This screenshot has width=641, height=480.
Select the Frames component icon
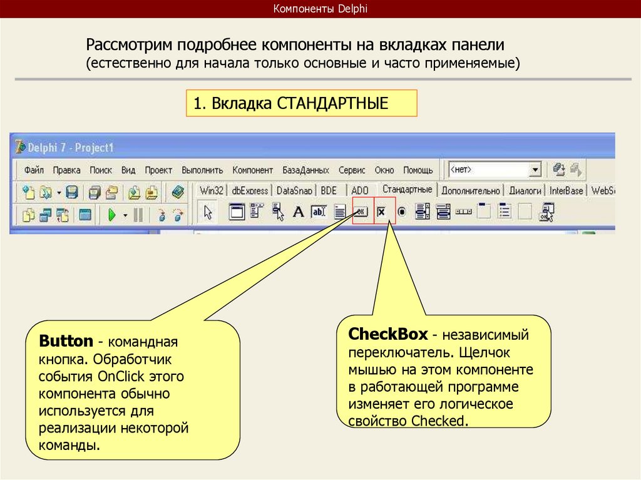(x=236, y=212)
